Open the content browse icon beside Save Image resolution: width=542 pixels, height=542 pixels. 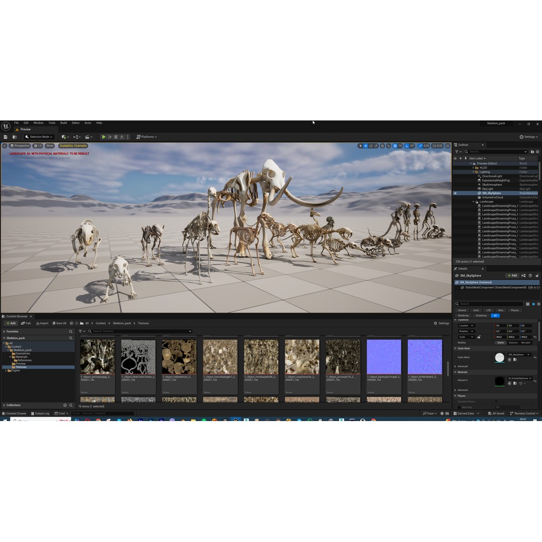click(15, 137)
